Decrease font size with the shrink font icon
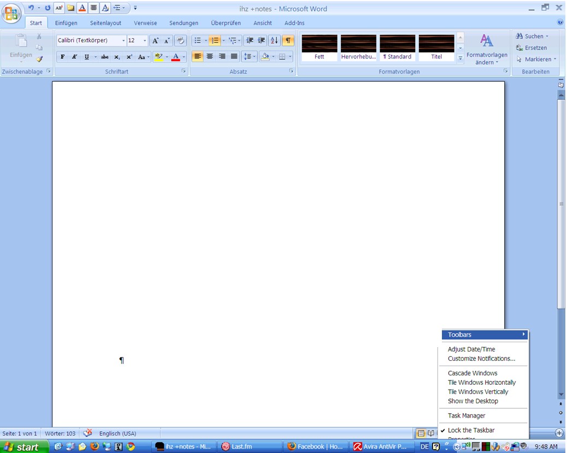Image resolution: width=567 pixels, height=453 pixels. point(167,40)
